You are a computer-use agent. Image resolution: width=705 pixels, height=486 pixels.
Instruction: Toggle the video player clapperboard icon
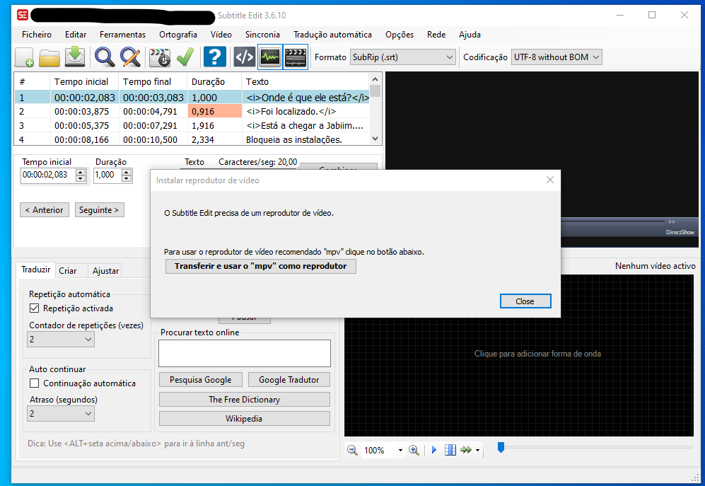pyautogui.click(x=296, y=57)
